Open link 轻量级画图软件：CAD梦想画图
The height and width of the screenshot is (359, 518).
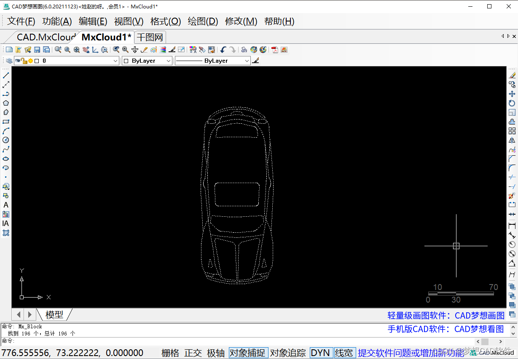tap(446, 316)
